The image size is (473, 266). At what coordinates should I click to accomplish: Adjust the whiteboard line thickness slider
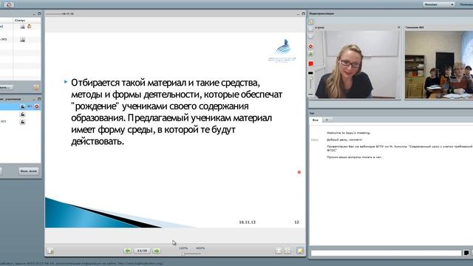310,83
